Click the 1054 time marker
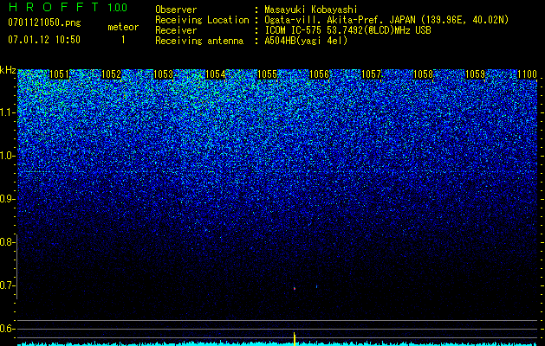 (215, 74)
